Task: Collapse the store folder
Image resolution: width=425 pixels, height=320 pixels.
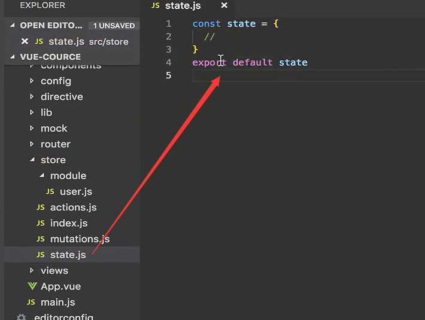Action: [x=32, y=160]
